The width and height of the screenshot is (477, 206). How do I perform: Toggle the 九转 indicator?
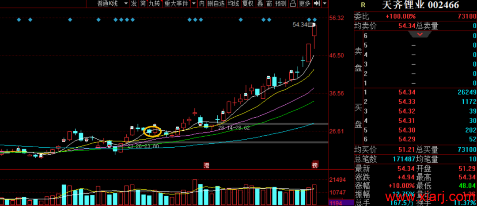pyautogui.click(x=154, y=4)
